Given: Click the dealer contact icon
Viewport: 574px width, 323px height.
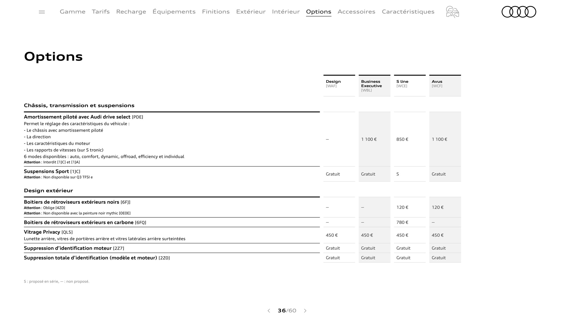Looking at the screenshot, I should [x=452, y=12].
